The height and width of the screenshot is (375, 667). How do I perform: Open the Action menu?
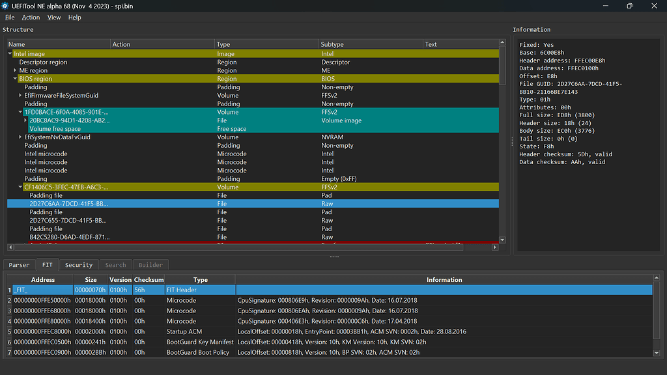tap(30, 17)
